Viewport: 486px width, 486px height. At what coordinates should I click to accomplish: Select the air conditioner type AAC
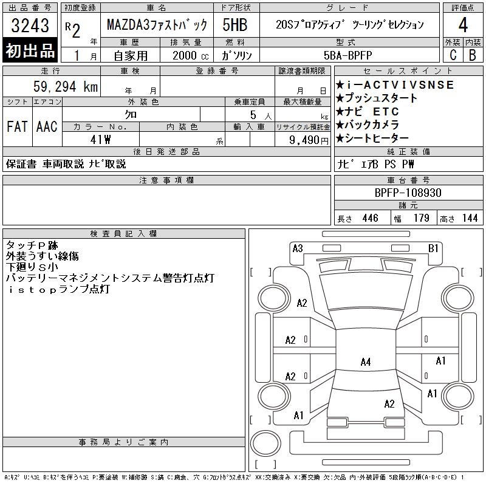pyautogui.click(x=47, y=126)
